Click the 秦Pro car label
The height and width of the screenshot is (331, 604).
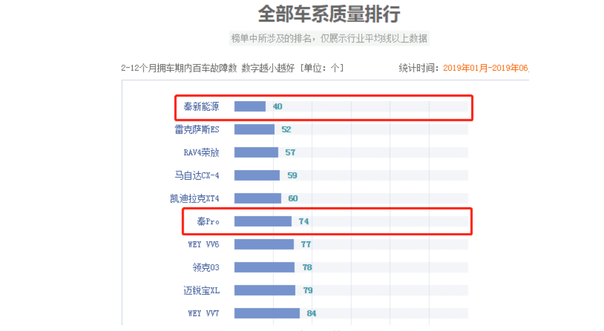coord(208,221)
